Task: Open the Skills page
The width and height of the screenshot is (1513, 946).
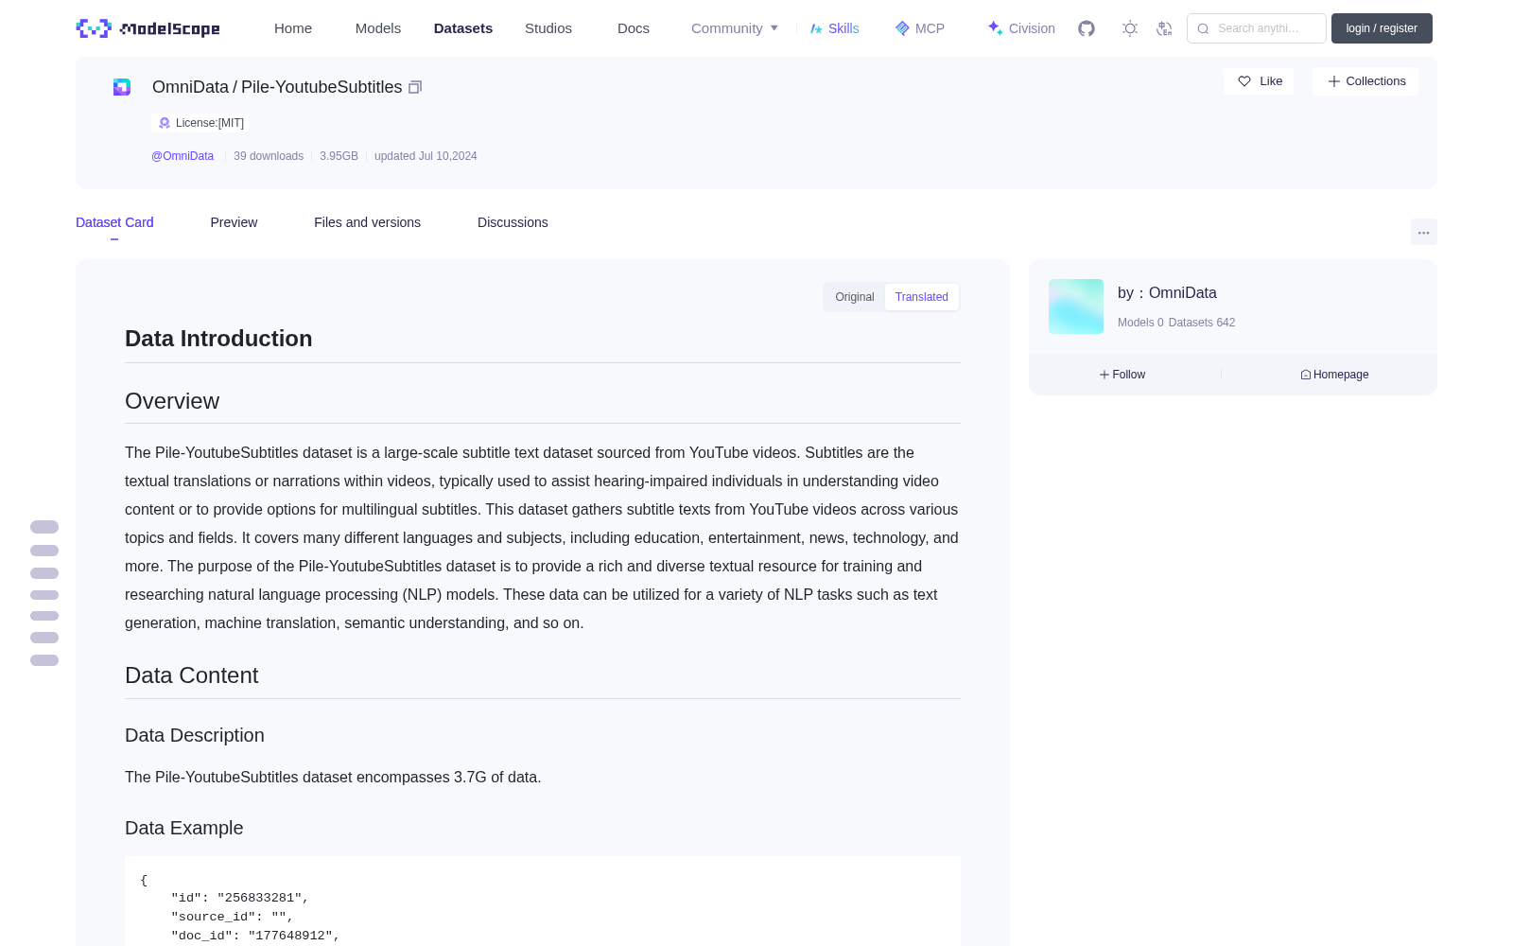Action: 834,28
